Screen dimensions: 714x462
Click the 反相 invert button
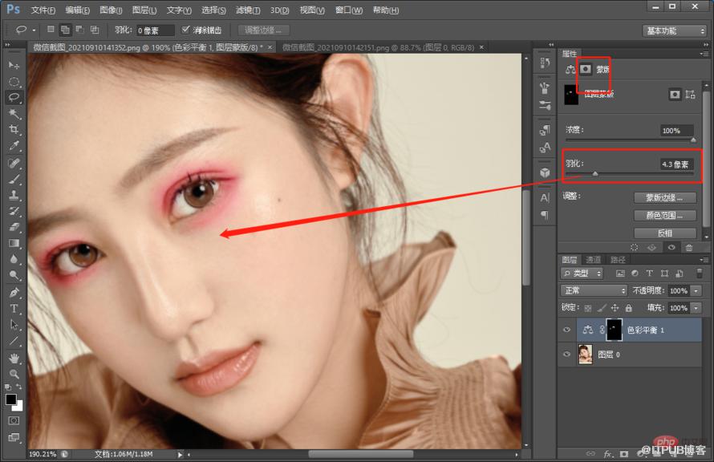[x=665, y=233]
